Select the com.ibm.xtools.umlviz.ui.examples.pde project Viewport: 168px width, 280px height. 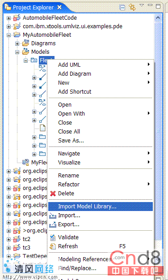coord(72,26)
